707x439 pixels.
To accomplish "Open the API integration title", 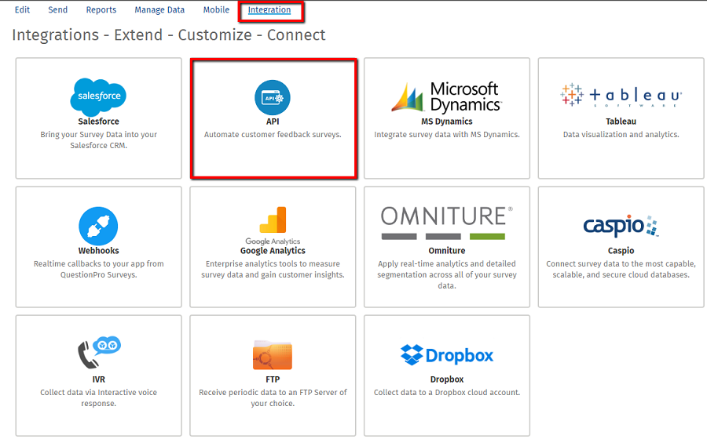I will pyautogui.click(x=273, y=122).
